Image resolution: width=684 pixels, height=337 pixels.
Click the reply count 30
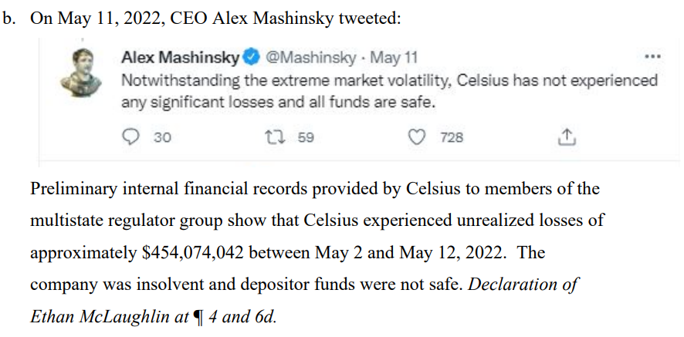pyautogui.click(x=162, y=137)
